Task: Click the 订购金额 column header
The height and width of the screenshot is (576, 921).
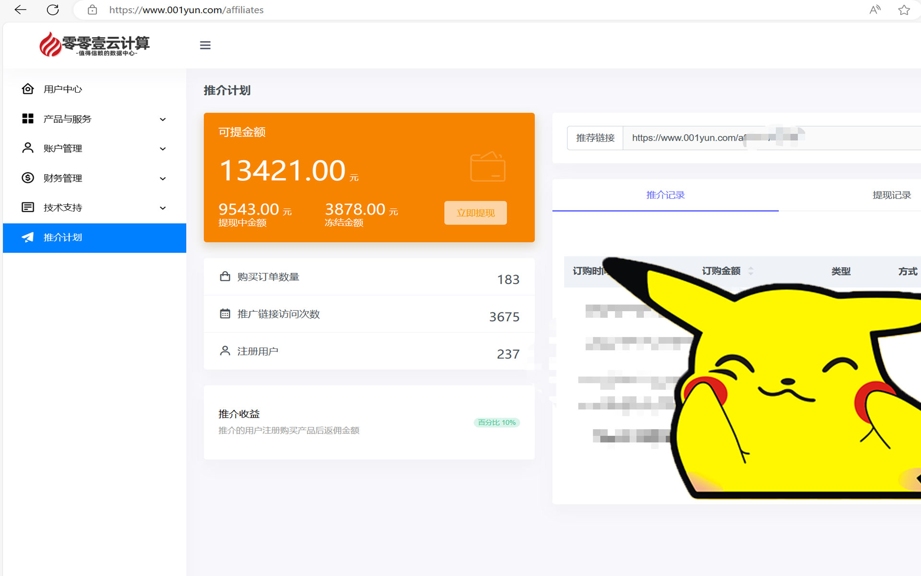Action: click(x=721, y=271)
